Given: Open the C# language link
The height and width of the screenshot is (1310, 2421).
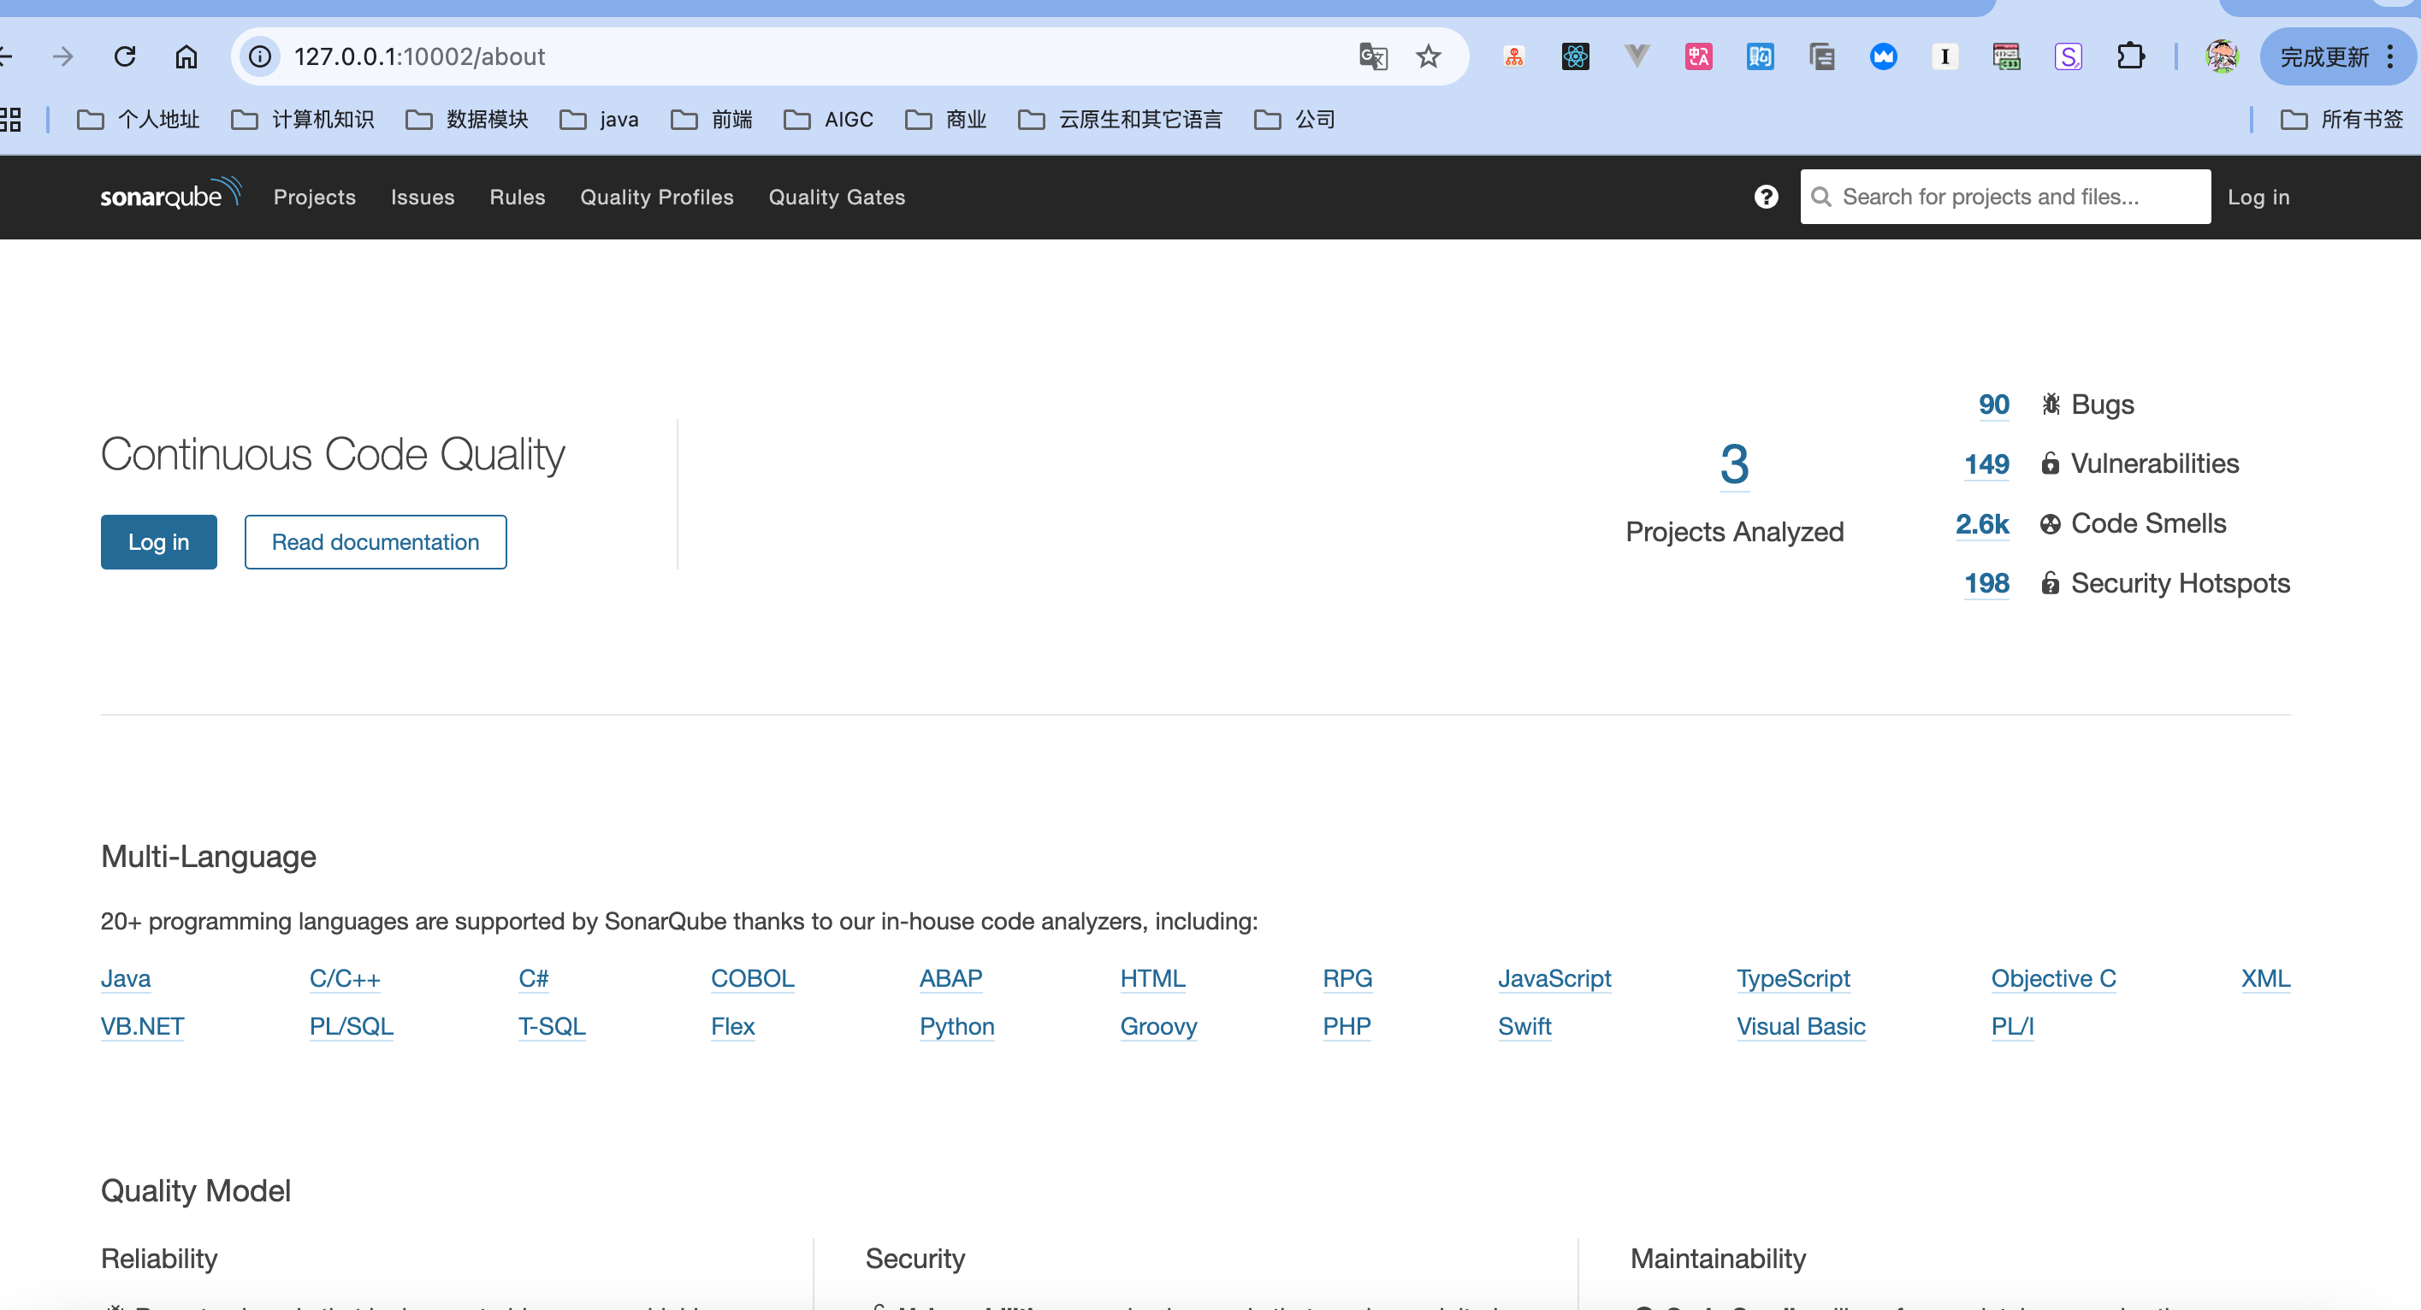Looking at the screenshot, I should click(534, 978).
